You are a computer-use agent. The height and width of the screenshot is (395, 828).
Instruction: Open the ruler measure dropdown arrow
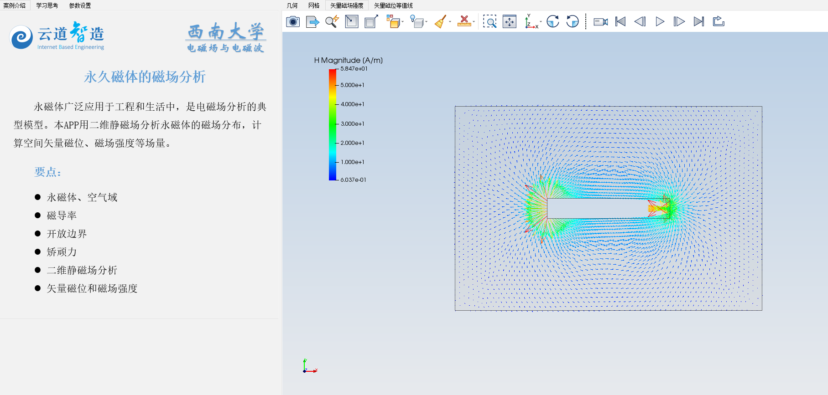coord(474,21)
